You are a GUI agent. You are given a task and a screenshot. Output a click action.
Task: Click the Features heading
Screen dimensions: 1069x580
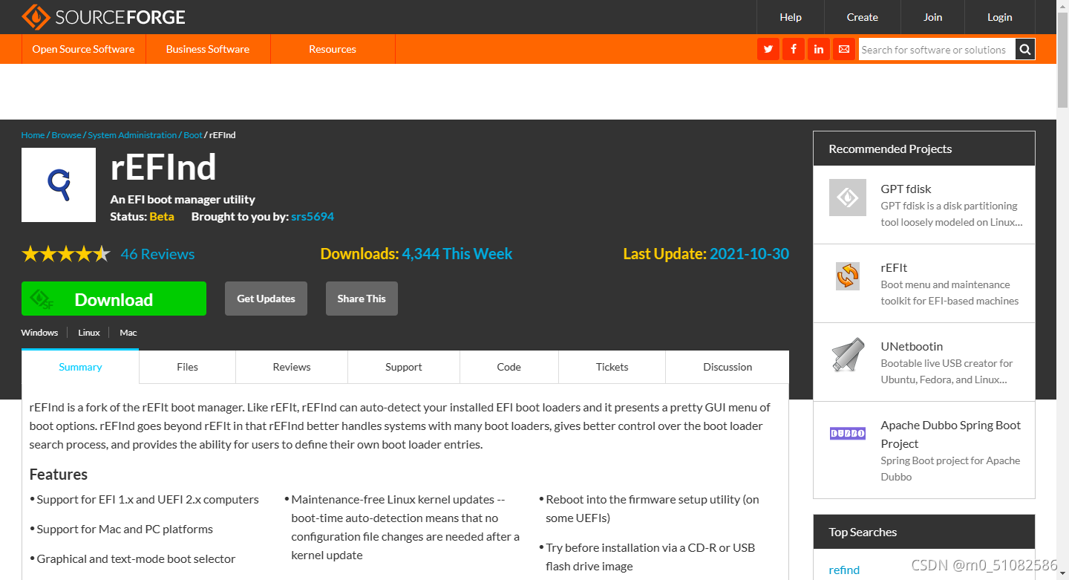pyautogui.click(x=59, y=475)
